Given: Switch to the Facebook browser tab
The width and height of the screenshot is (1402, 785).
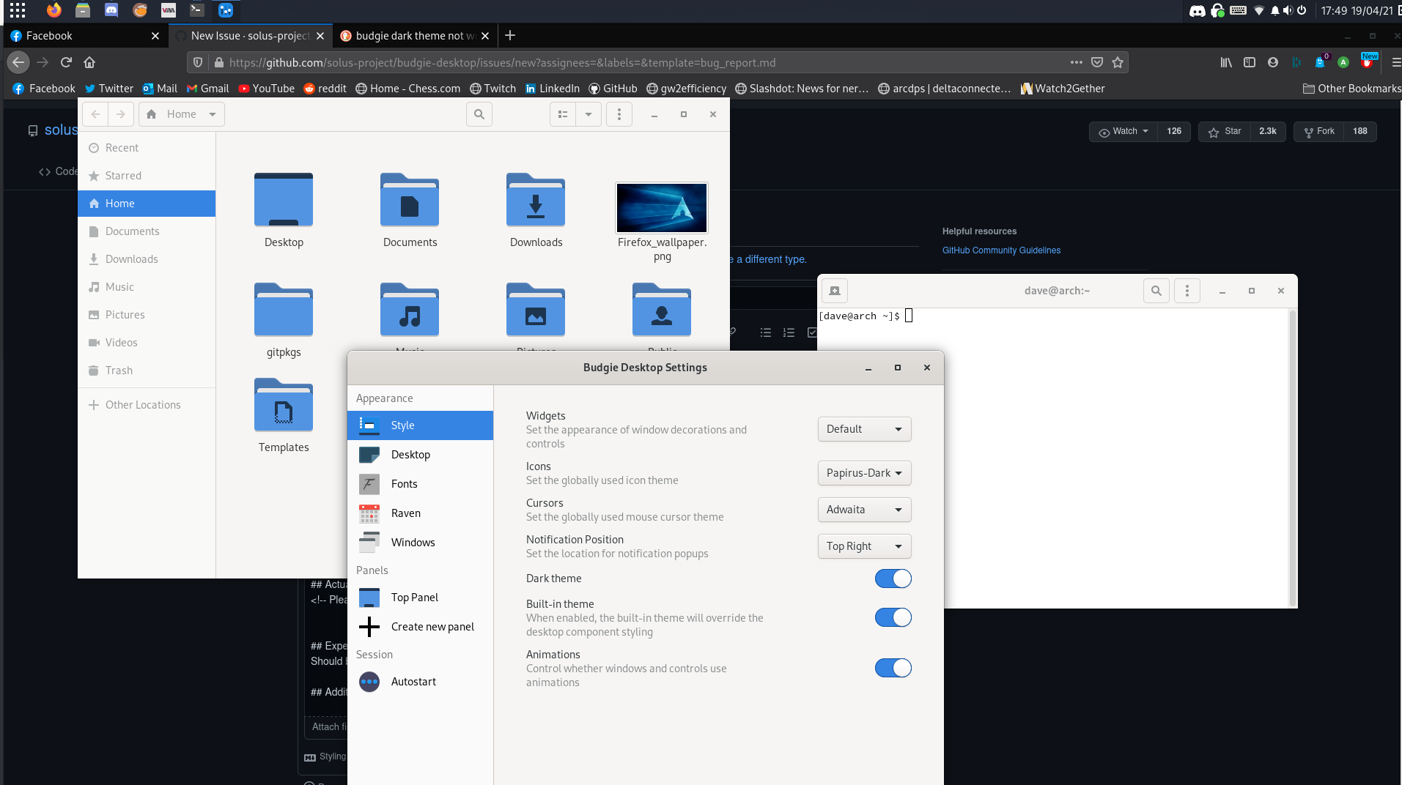Looking at the screenshot, I should click(x=84, y=35).
